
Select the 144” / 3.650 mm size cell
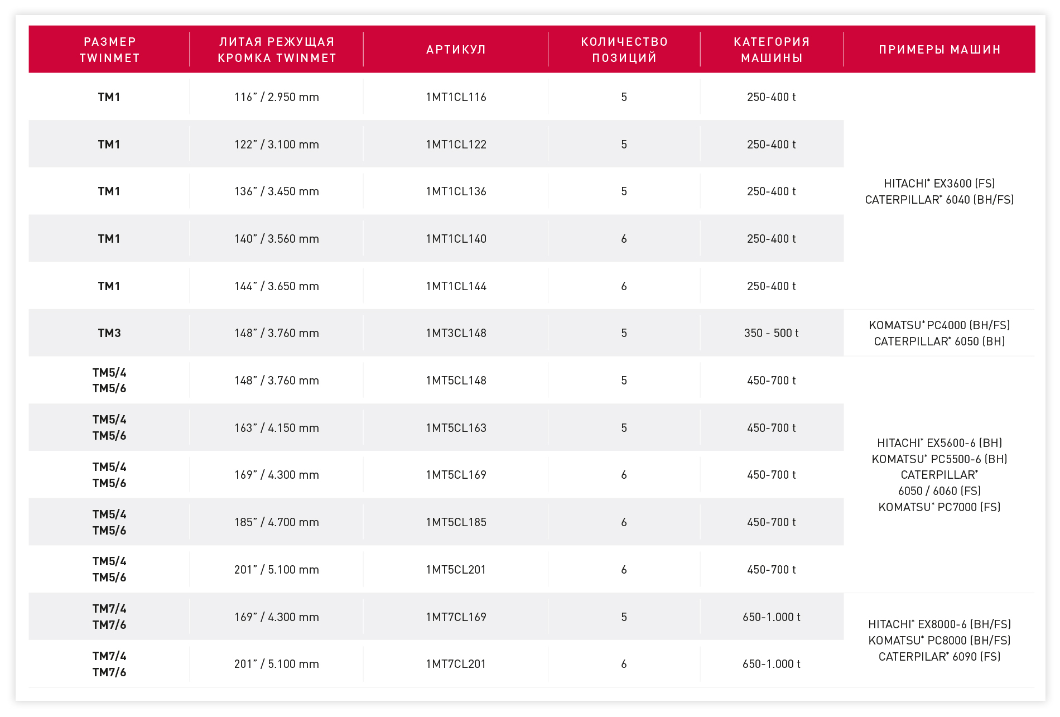click(x=277, y=286)
